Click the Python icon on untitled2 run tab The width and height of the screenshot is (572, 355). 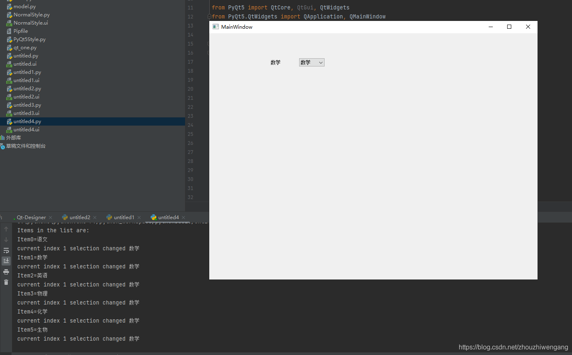pos(65,217)
